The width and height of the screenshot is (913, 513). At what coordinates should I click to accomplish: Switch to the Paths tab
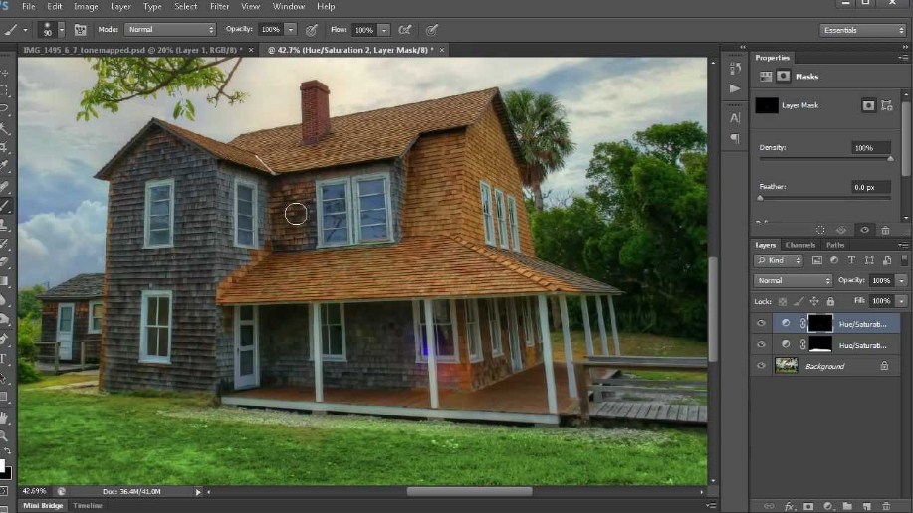(835, 245)
